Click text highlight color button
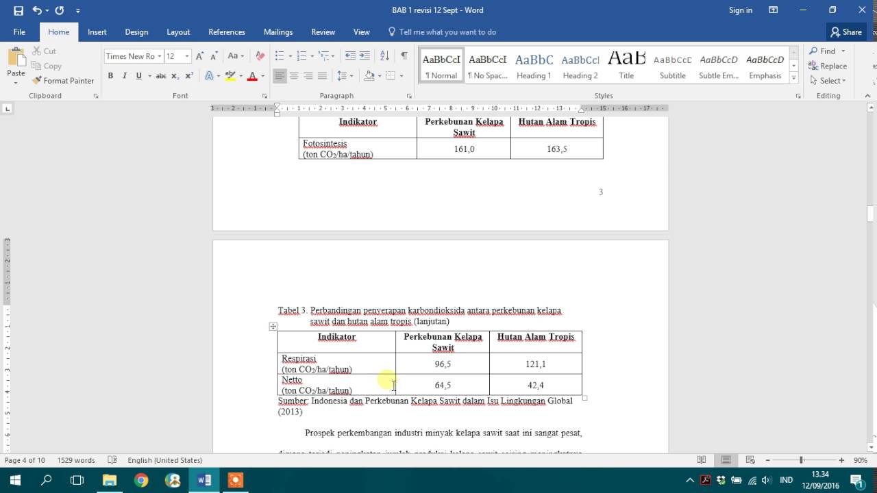The image size is (877, 493). (230, 76)
